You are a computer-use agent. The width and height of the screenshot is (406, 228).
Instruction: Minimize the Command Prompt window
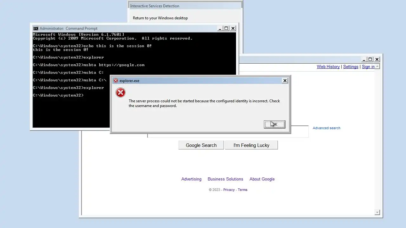(x=220, y=28)
